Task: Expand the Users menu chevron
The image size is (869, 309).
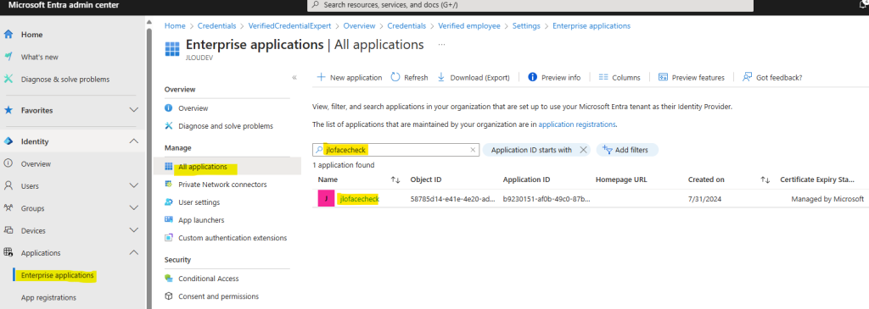Action: (133, 185)
